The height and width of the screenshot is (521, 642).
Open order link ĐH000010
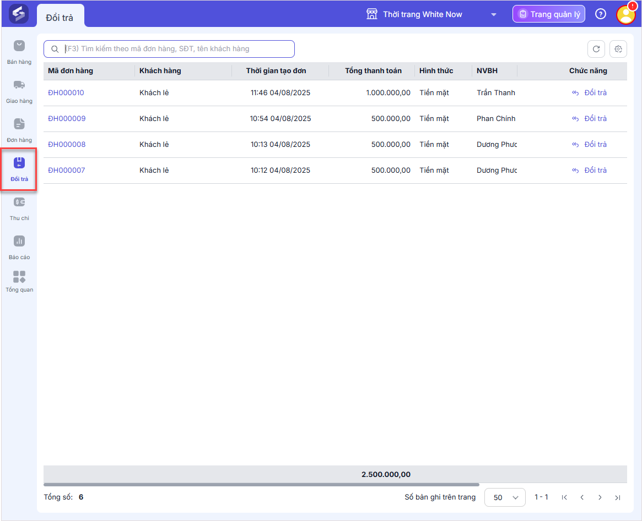66,93
